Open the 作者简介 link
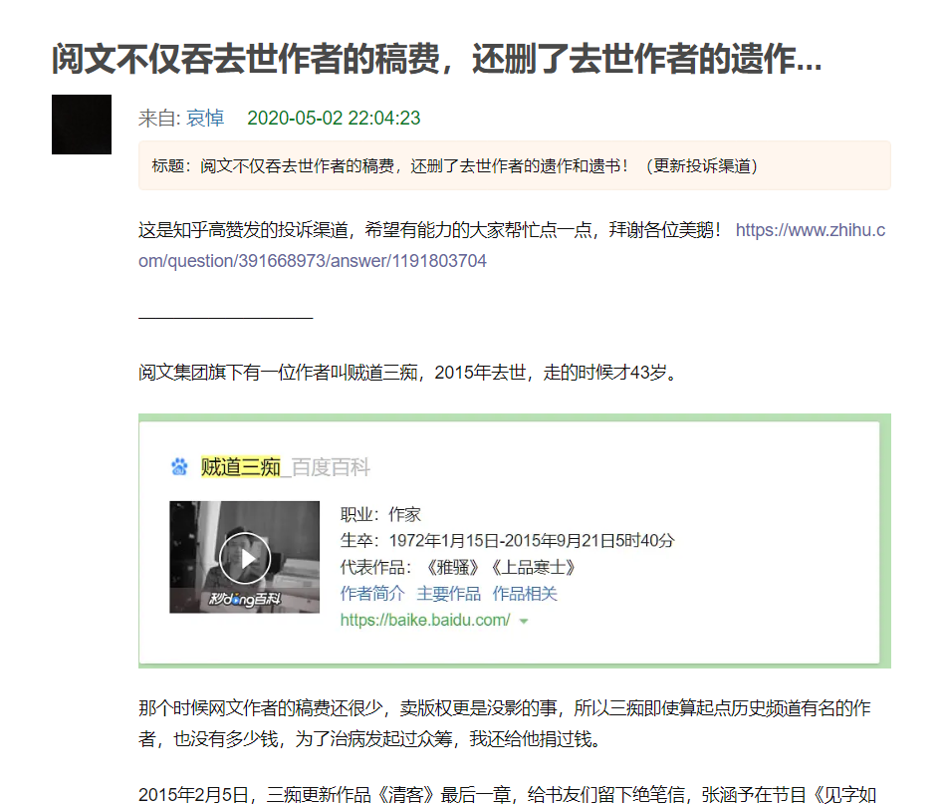 tap(372, 594)
